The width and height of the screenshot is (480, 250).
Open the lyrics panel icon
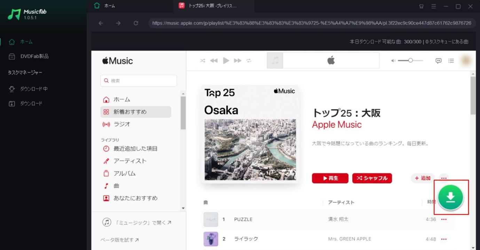click(x=439, y=61)
